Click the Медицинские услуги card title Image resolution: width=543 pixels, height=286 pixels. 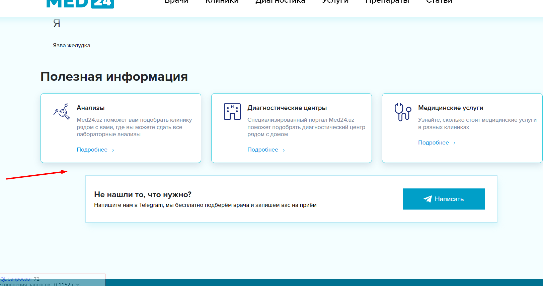(x=451, y=108)
